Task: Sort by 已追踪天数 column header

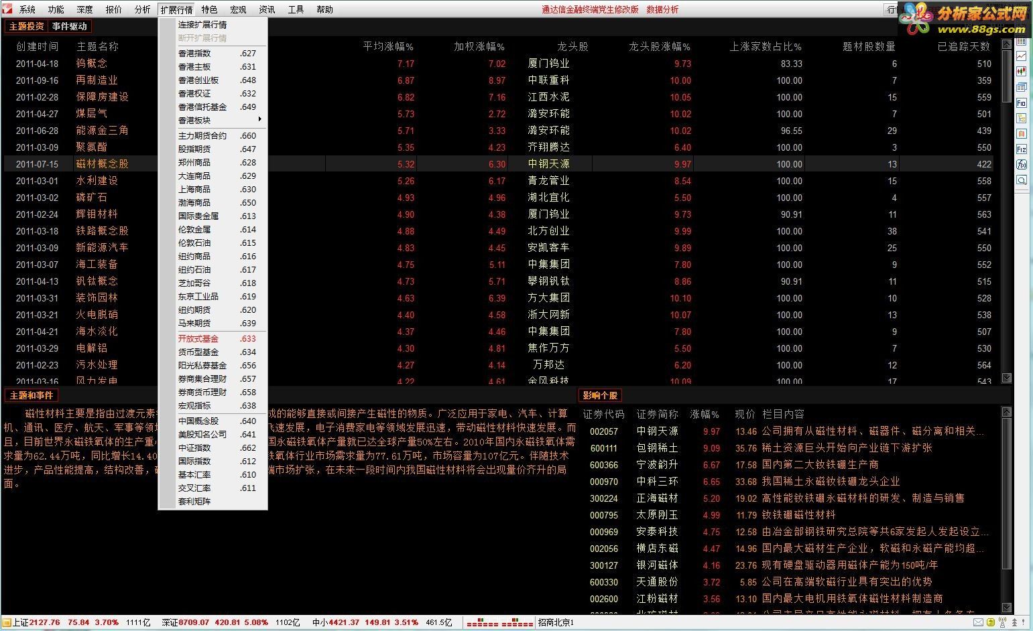Action: tap(964, 47)
